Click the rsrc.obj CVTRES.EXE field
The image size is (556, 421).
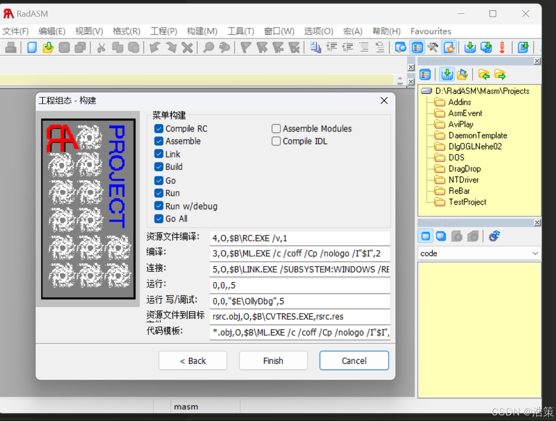(x=300, y=317)
